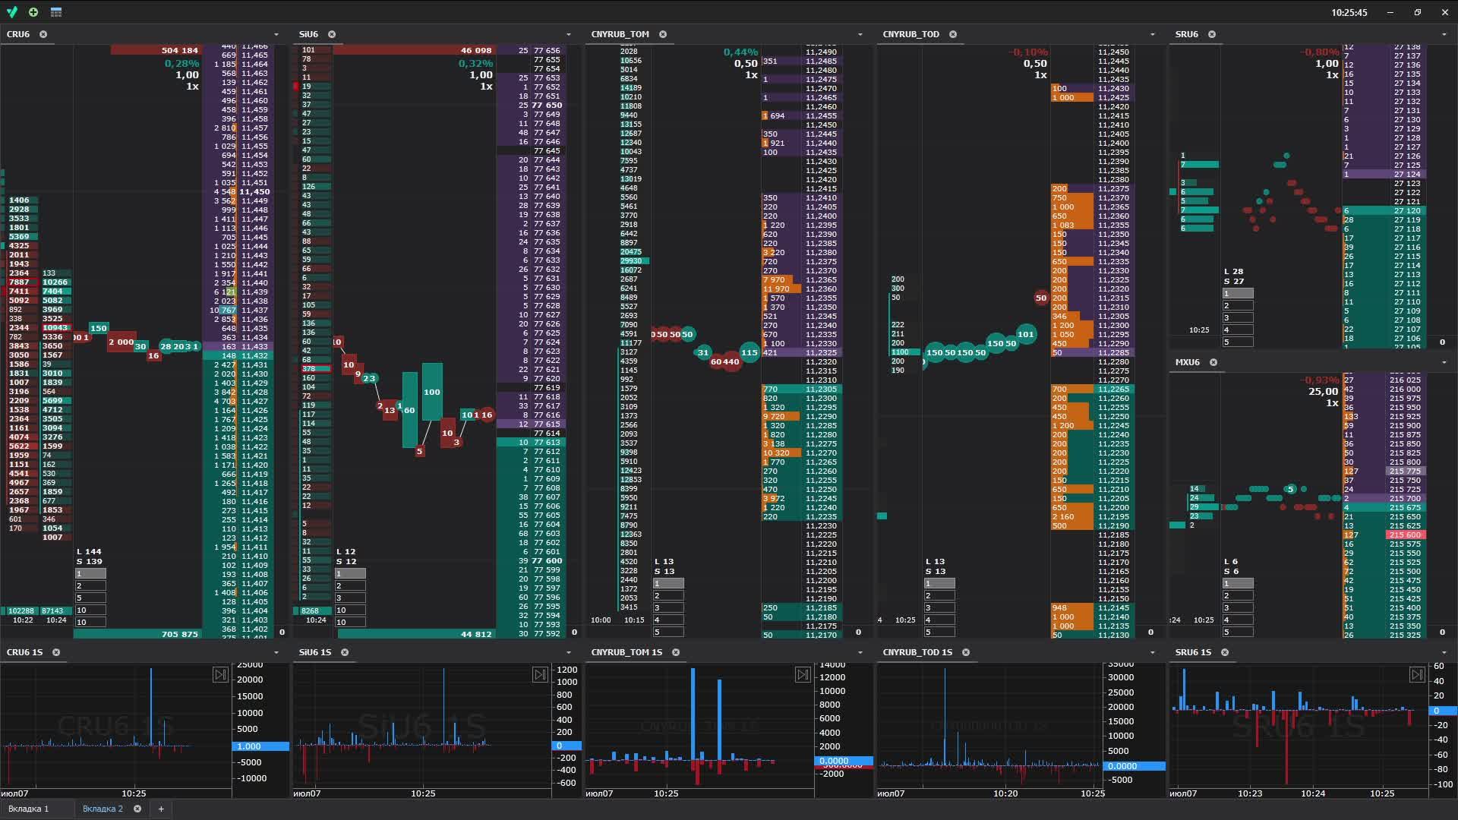
Task: Click the green plus add-window icon
Action: point(33,12)
